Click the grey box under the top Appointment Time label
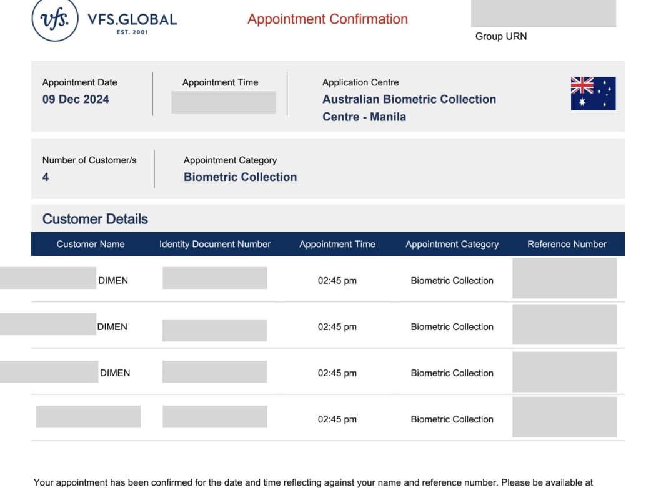651x488 pixels. (223, 102)
